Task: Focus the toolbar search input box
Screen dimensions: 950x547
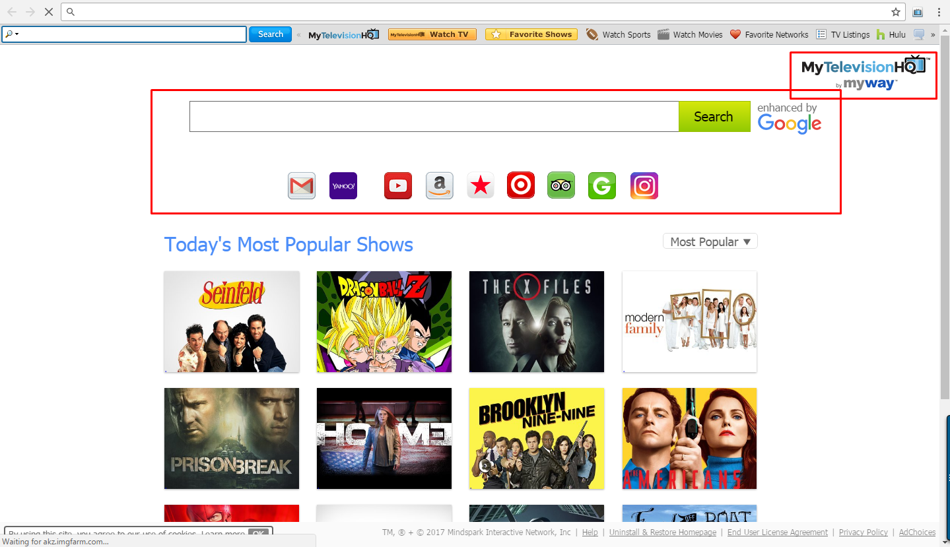Action: pyautogui.click(x=124, y=34)
